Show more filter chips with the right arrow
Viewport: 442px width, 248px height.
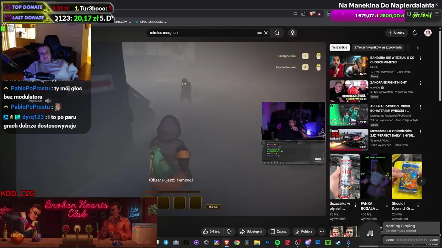point(417,48)
